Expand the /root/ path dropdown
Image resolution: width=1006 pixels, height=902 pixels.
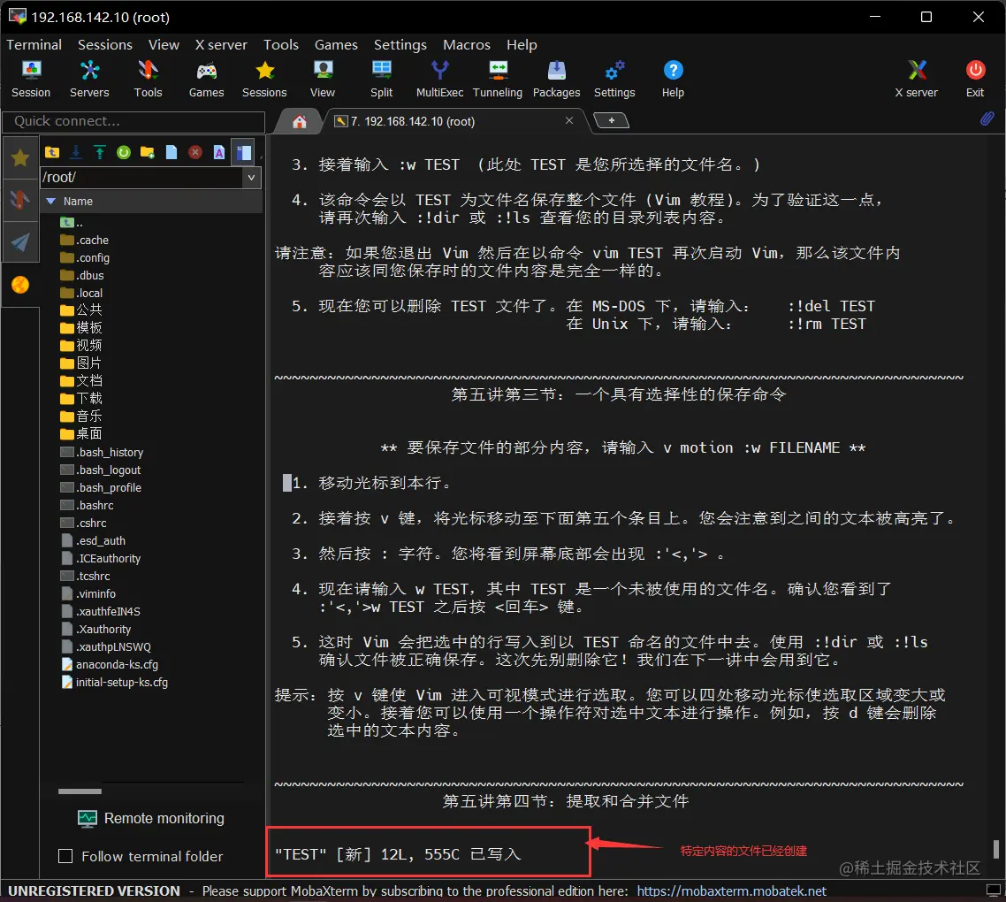point(251,177)
